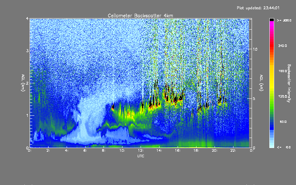The height and width of the screenshot is (185, 296).
Task: Click the '120.0' colorbar label
Action: [x=283, y=96]
